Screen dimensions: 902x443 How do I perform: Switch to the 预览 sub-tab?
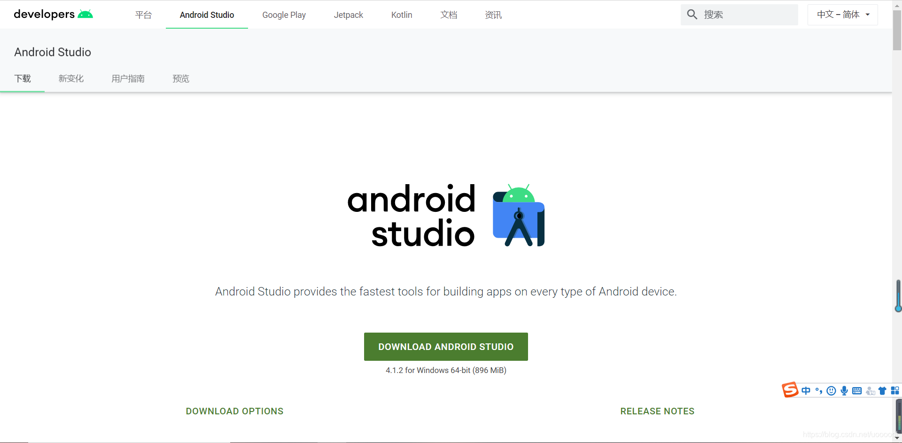coord(181,78)
